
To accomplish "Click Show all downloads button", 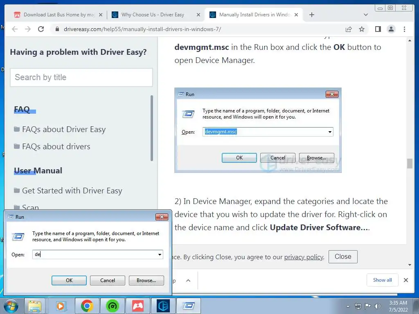I will point(383,280).
